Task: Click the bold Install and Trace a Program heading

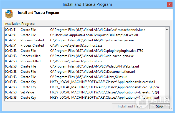Action: (x=38, y=13)
